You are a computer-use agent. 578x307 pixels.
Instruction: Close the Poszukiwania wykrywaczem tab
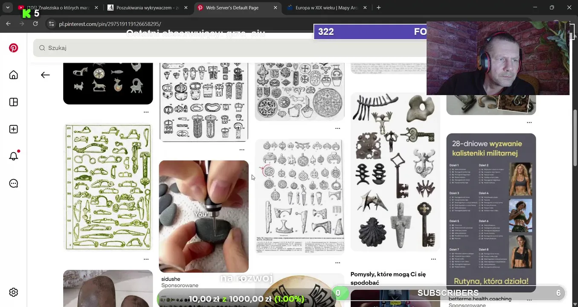point(186,8)
